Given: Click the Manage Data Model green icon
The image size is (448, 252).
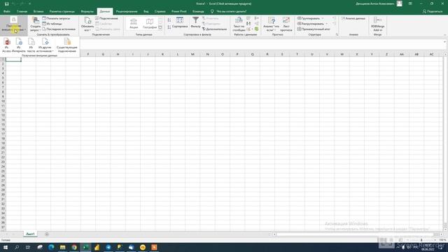Looking at the screenshot, I should pyautogui.click(x=257, y=29).
